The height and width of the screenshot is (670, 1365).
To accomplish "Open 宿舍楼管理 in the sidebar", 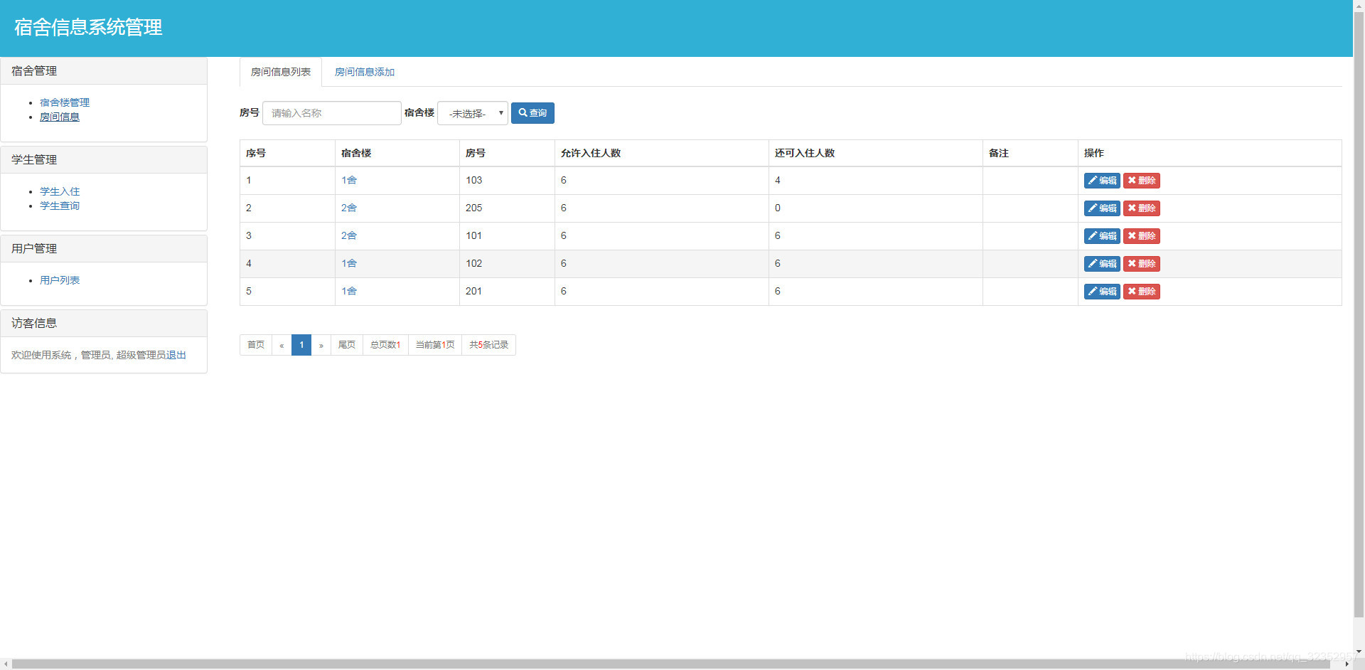I will pos(65,102).
